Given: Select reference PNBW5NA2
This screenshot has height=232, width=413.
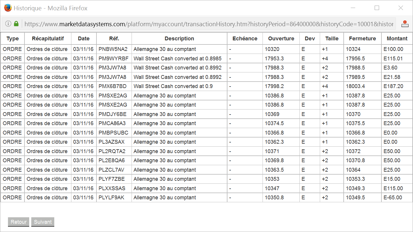Looking at the screenshot, I should click(113, 49).
